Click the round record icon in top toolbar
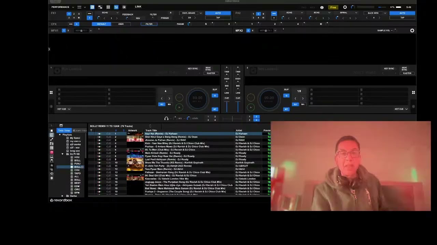Image resolution: width=437 pixels, height=245 pixels. point(124,7)
